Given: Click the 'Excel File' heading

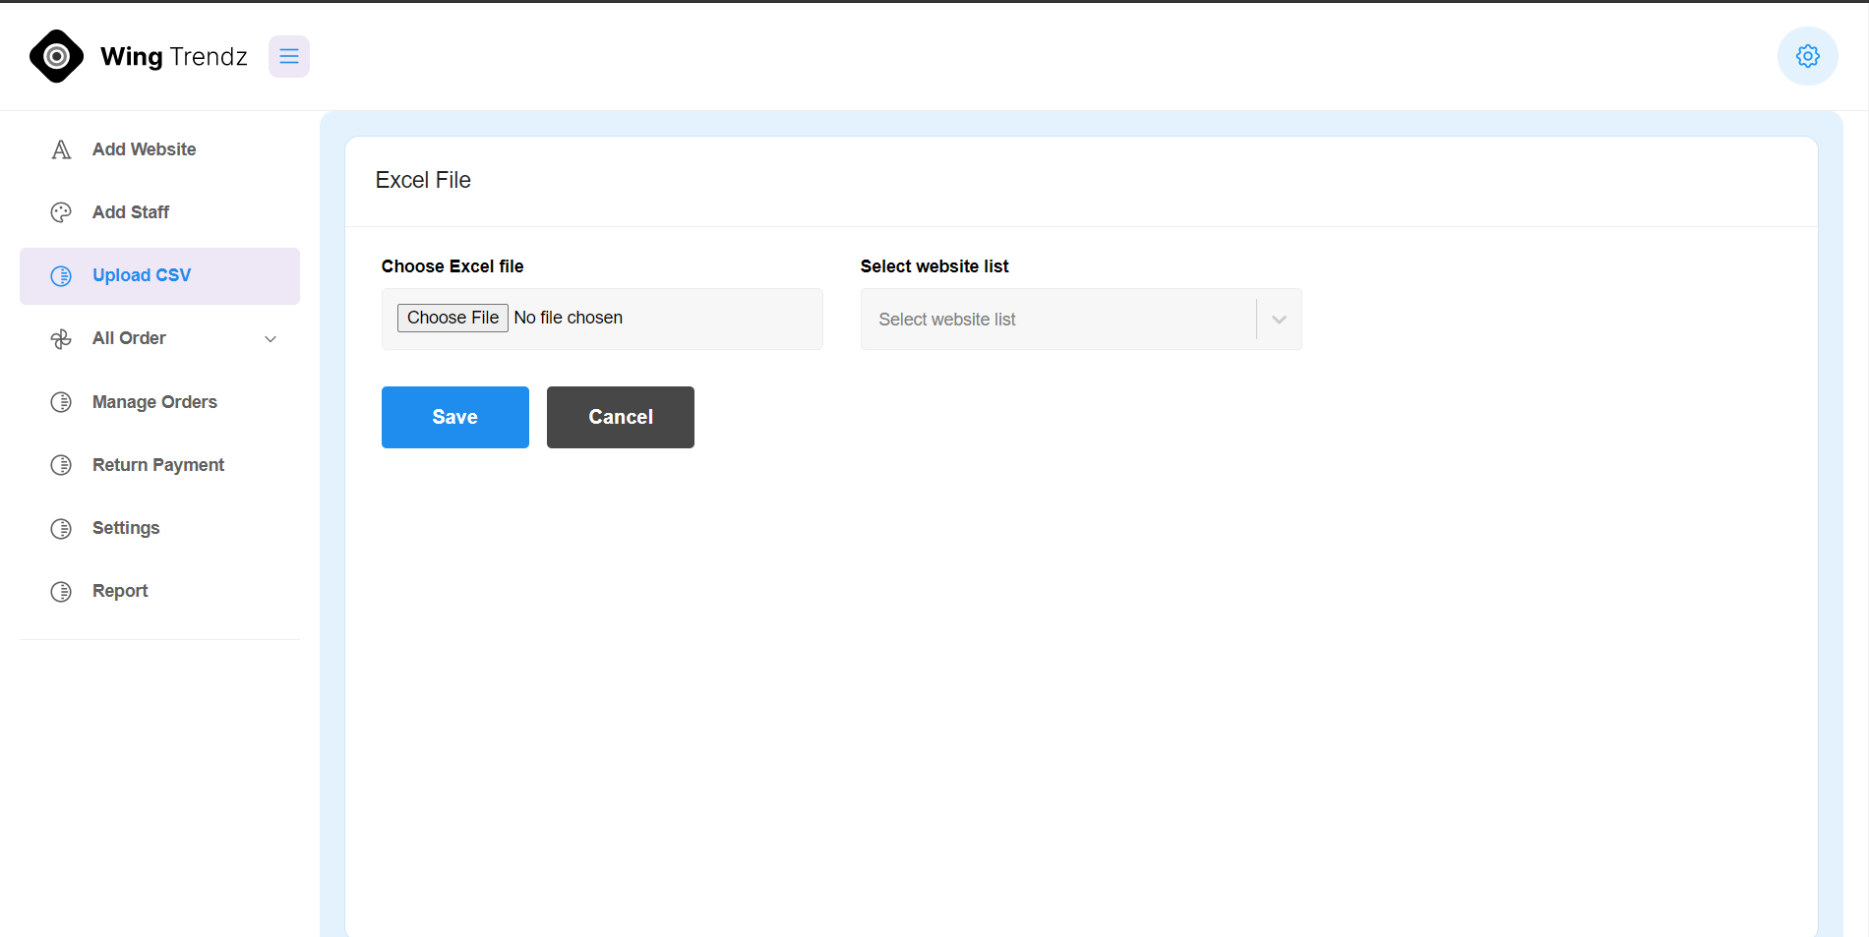Looking at the screenshot, I should click(x=423, y=180).
